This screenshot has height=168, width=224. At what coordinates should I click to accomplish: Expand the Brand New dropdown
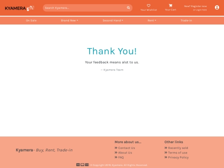point(70,20)
